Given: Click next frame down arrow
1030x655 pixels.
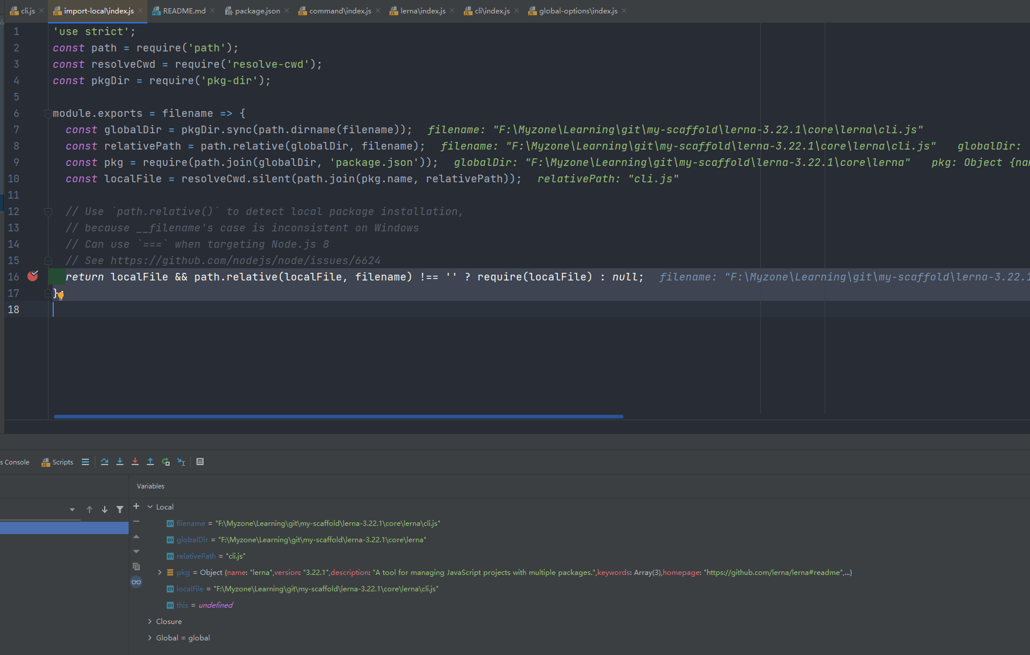Looking at the screenshot, I should (105, 510).
